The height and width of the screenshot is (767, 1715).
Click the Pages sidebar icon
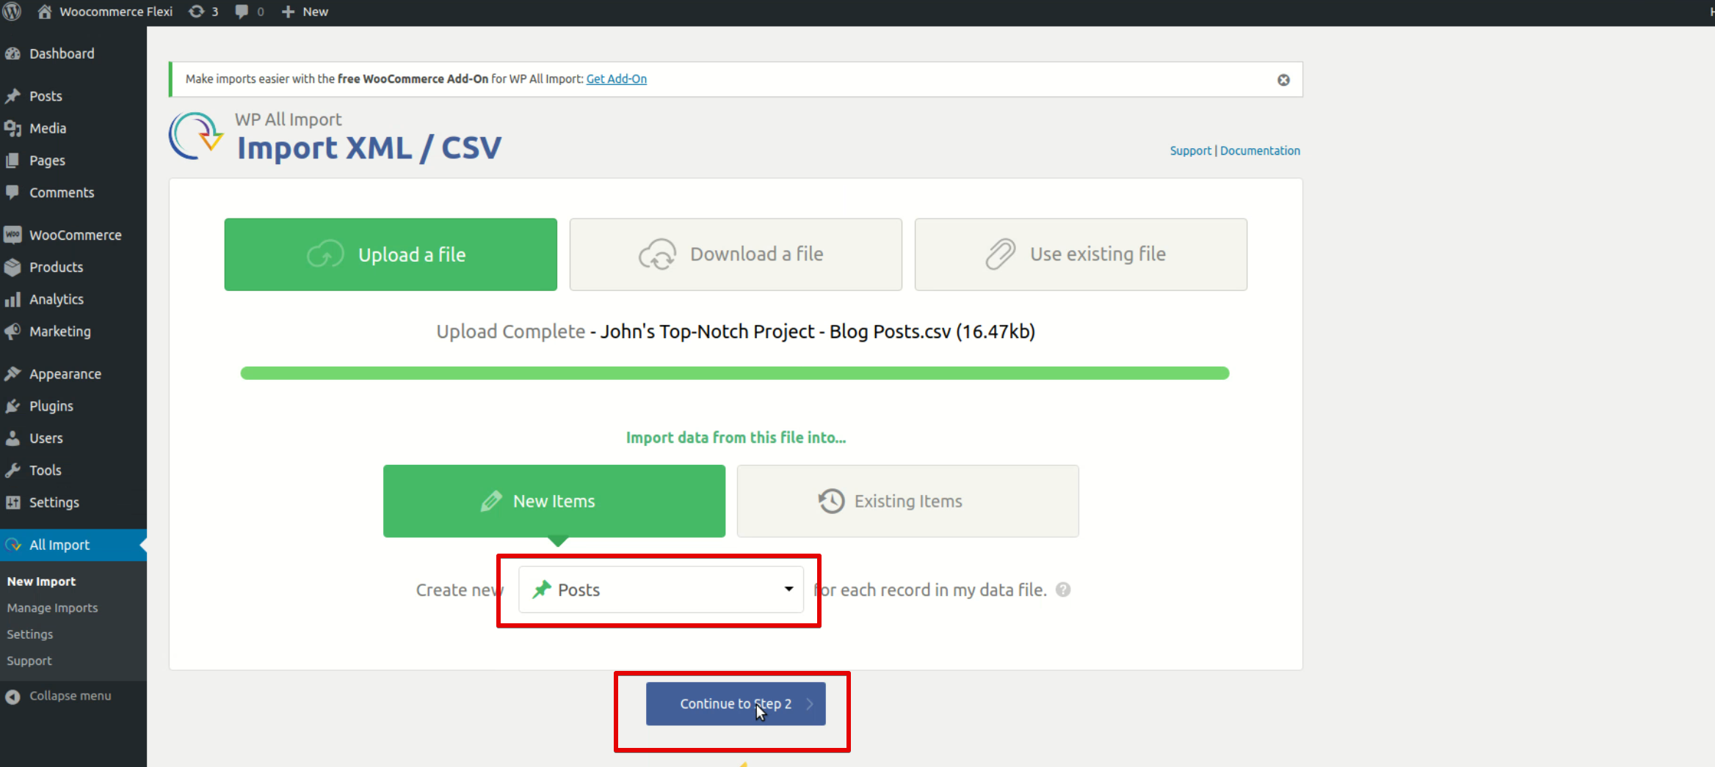(12, 161)
